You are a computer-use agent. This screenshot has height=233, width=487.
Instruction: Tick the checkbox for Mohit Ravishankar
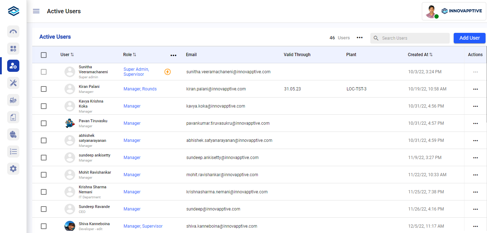tap(44, 175)
